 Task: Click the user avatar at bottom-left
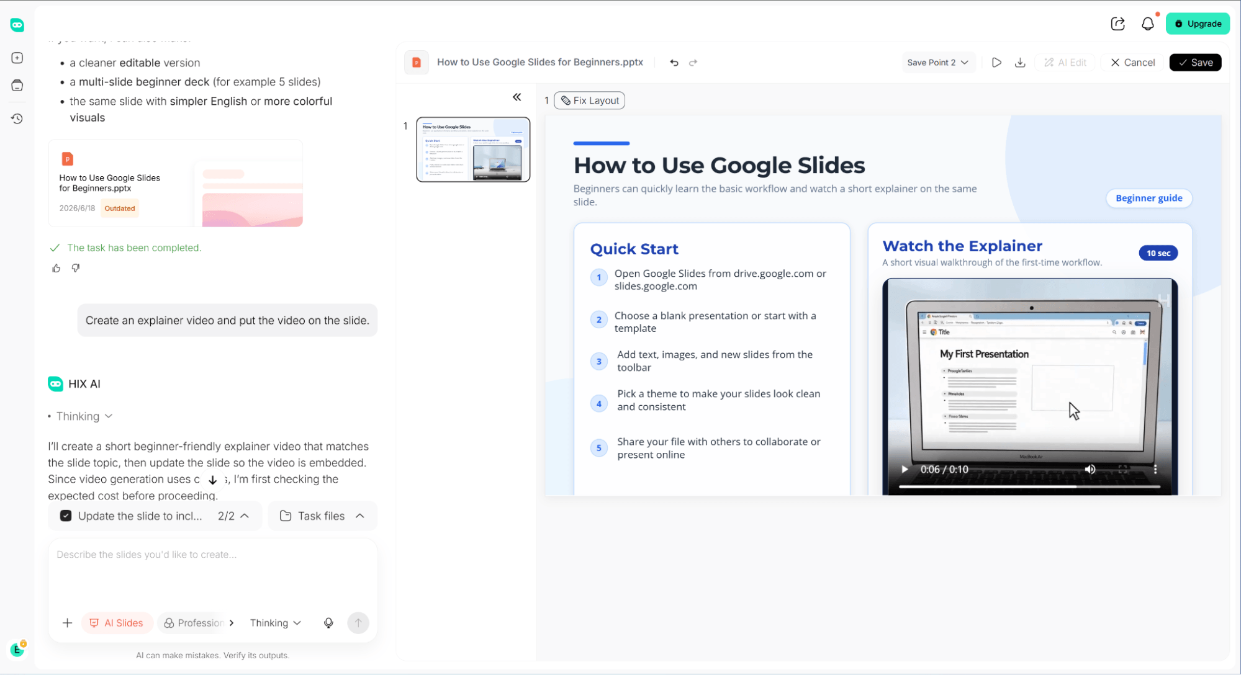point(17,650)
